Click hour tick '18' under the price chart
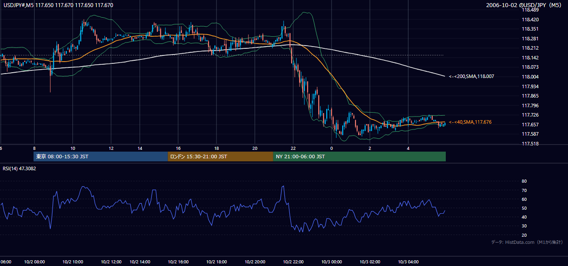The image size is (568, 266). point(216,148)
